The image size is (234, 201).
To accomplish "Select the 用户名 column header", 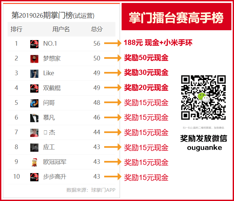I will pyautogui.click(x=61, y=29).
